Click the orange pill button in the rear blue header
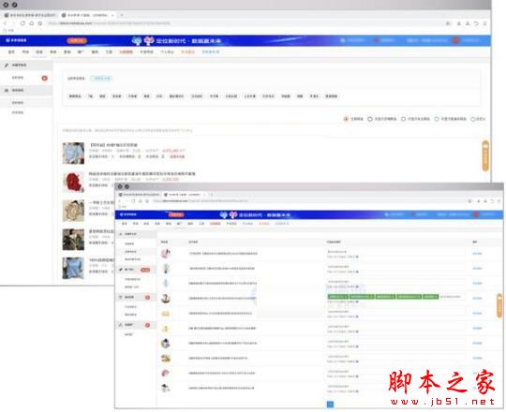 tap(77, 40)
